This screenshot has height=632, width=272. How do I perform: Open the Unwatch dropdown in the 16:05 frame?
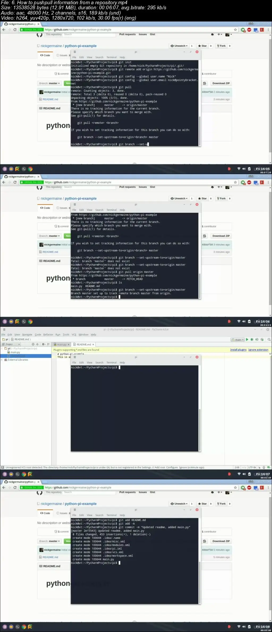pos(179,46)
